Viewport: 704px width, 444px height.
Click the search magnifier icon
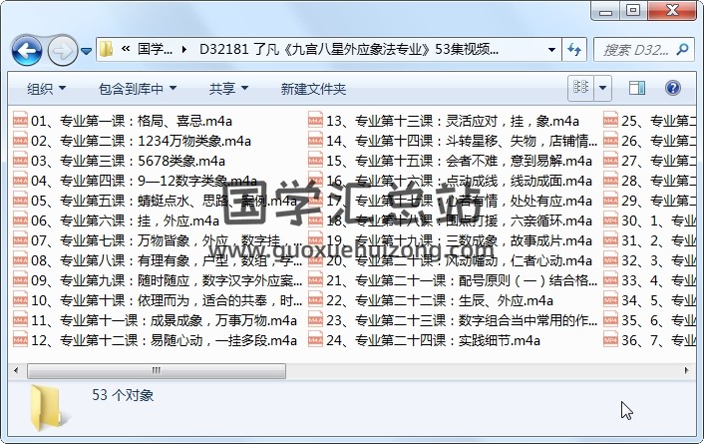(681, 49)
